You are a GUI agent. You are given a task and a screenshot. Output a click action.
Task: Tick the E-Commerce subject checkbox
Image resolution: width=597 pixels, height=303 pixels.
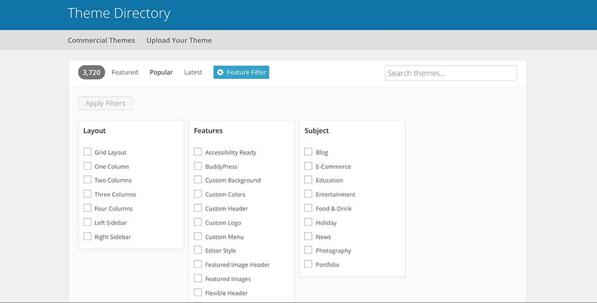point(308,166)
